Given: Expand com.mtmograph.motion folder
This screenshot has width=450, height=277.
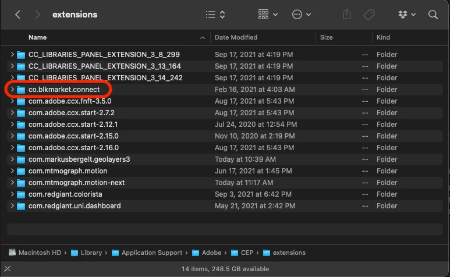Looking at the screenshot, I should [x=12, y=171].
